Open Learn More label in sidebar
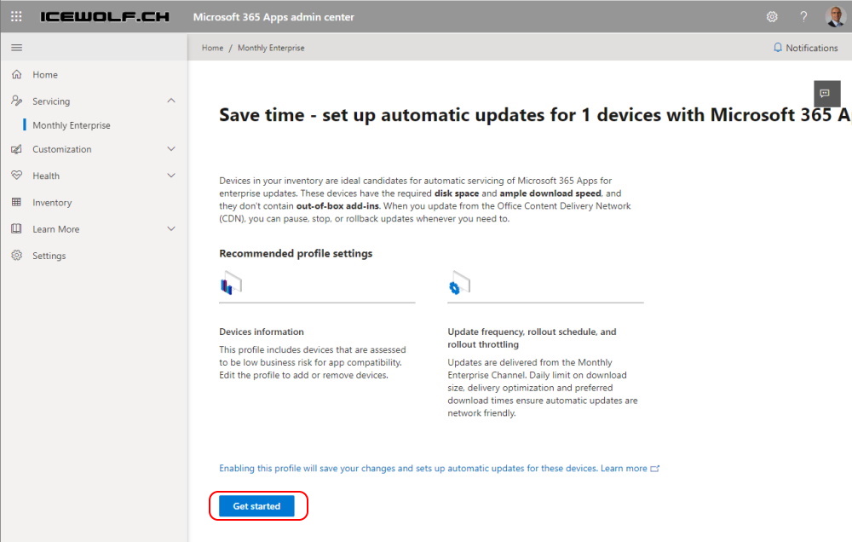852x542 pixels. click(x=56, y=229)
